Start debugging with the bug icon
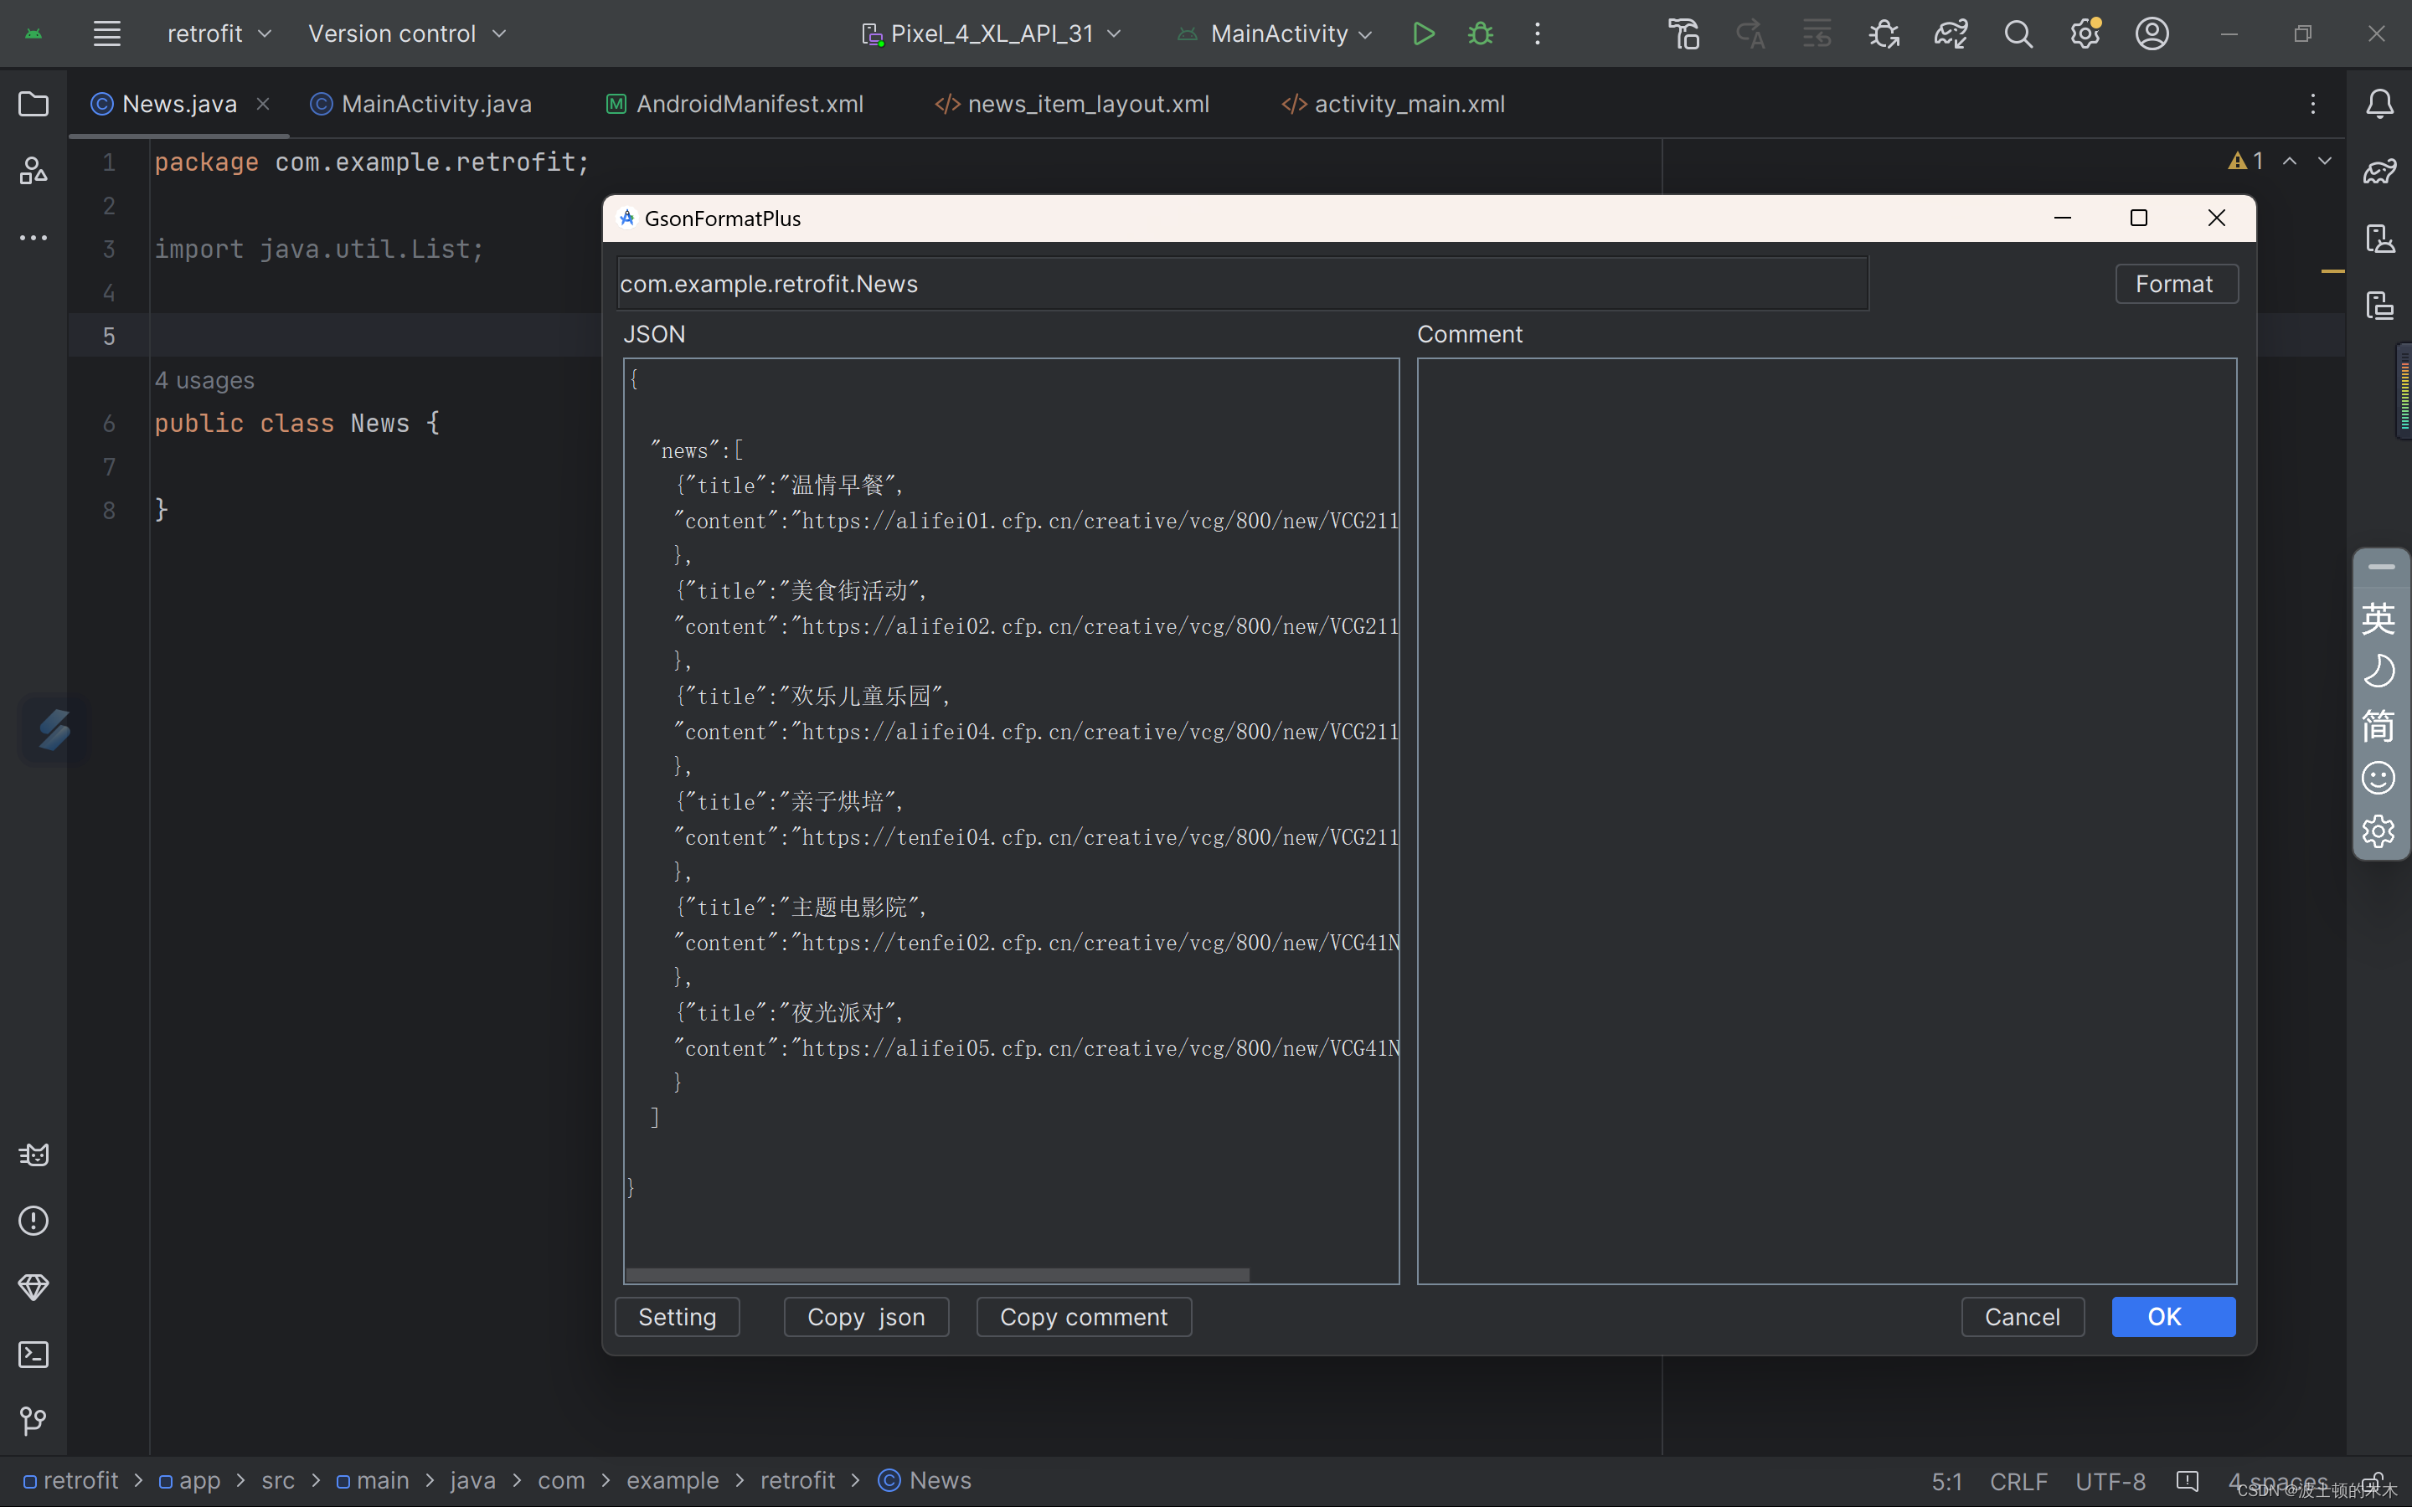The height and width of the screenshot is (1507, 2412). tap(1480, 33)
